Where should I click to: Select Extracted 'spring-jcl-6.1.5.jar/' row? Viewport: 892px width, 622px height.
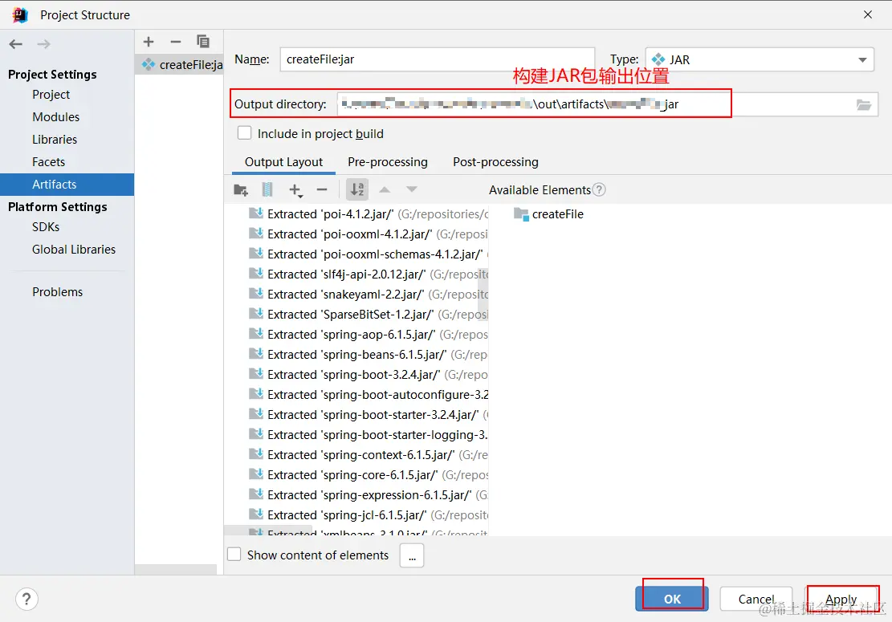coord(369,515)
